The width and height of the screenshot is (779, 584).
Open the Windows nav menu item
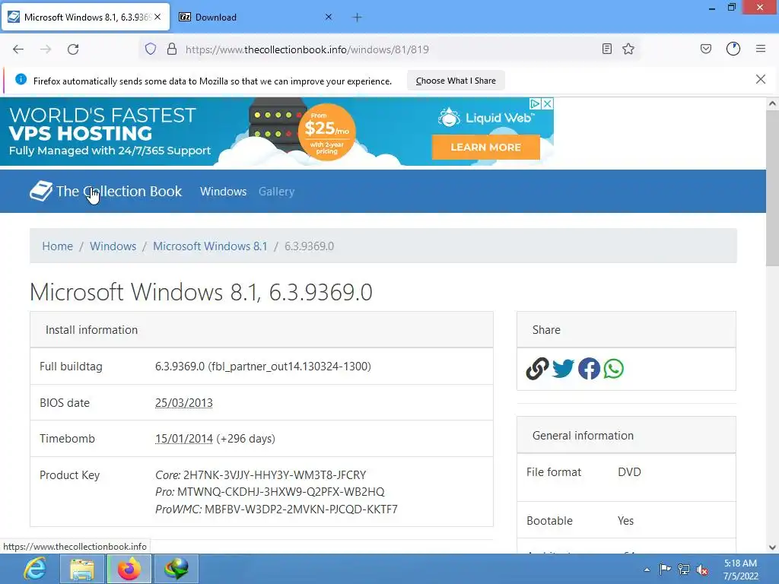coord(223,191)
